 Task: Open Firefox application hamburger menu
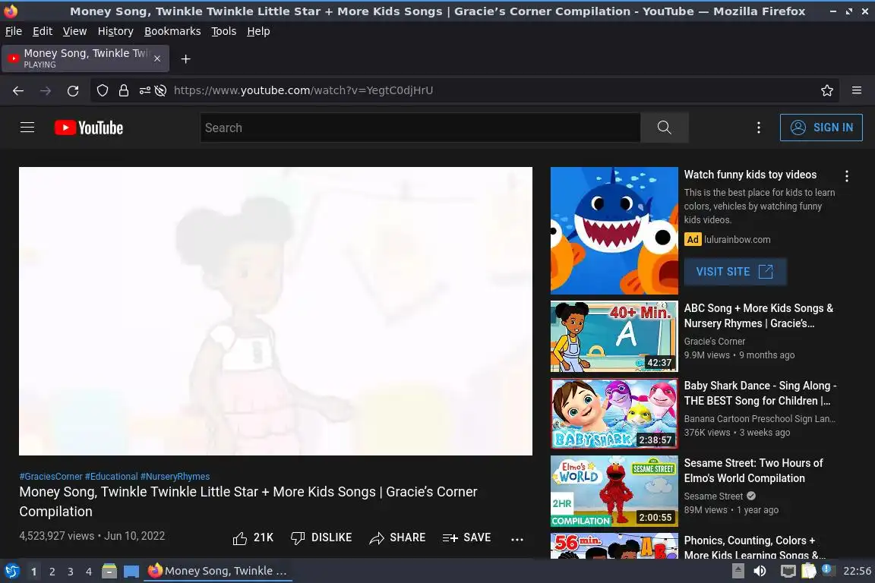coord(857,90)
